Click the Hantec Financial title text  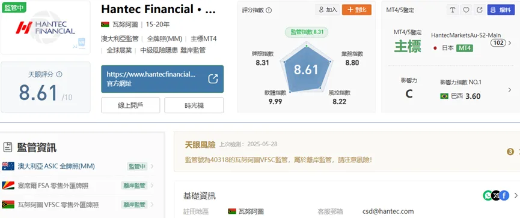tap(159, 9)
